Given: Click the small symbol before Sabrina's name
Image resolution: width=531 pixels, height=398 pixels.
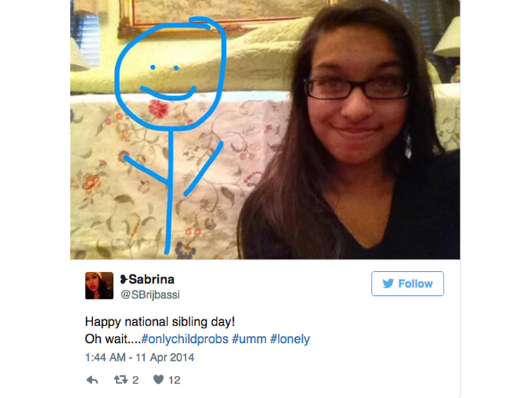Looking at the screenshot, I should [x=124, y=279].
